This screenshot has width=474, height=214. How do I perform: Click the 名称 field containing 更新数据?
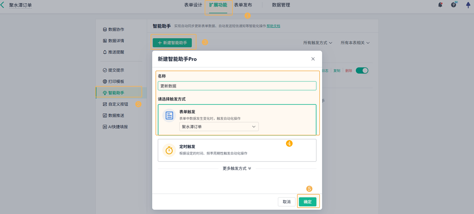point(237,86)
